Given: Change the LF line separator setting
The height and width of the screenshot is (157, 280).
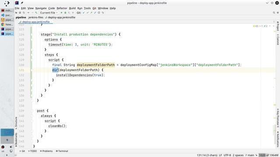Looking at the screenshot, I should point(220,155).
